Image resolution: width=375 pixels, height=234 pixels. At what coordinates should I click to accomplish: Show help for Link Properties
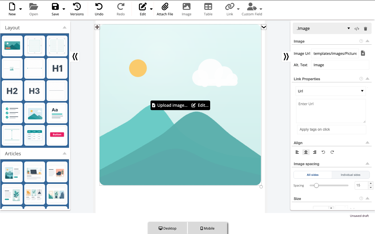coord(361,79)
